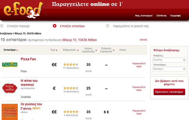Sort by Βαθμολογία column
Image resolution: width=189 pixels, height=120 pixels.
point(71,50)
